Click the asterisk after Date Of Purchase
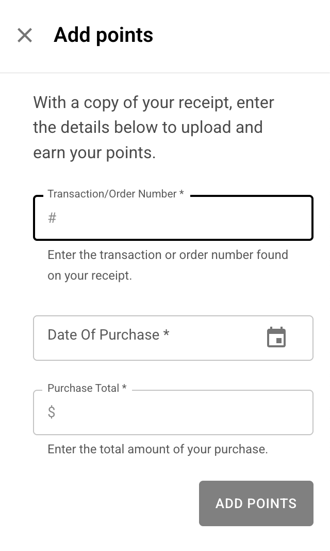 166,334
